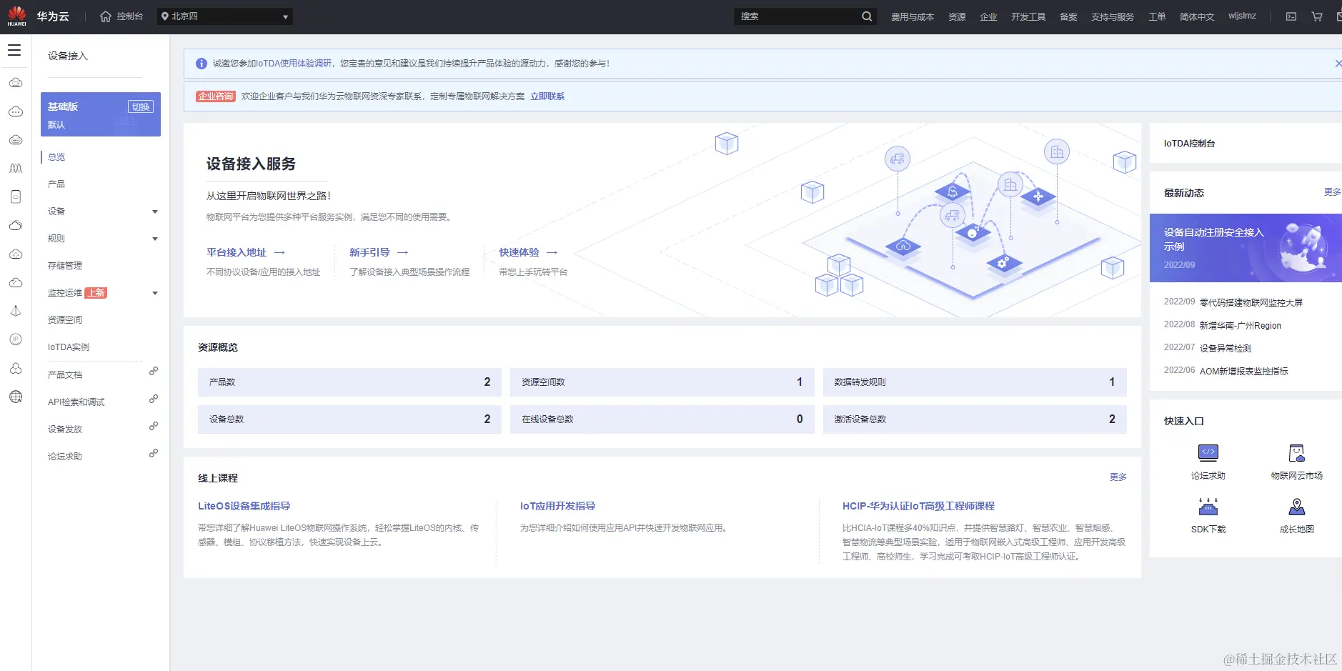Open the 快速体验 link
Screen dimensions: 1342x671
coord(528,252)
